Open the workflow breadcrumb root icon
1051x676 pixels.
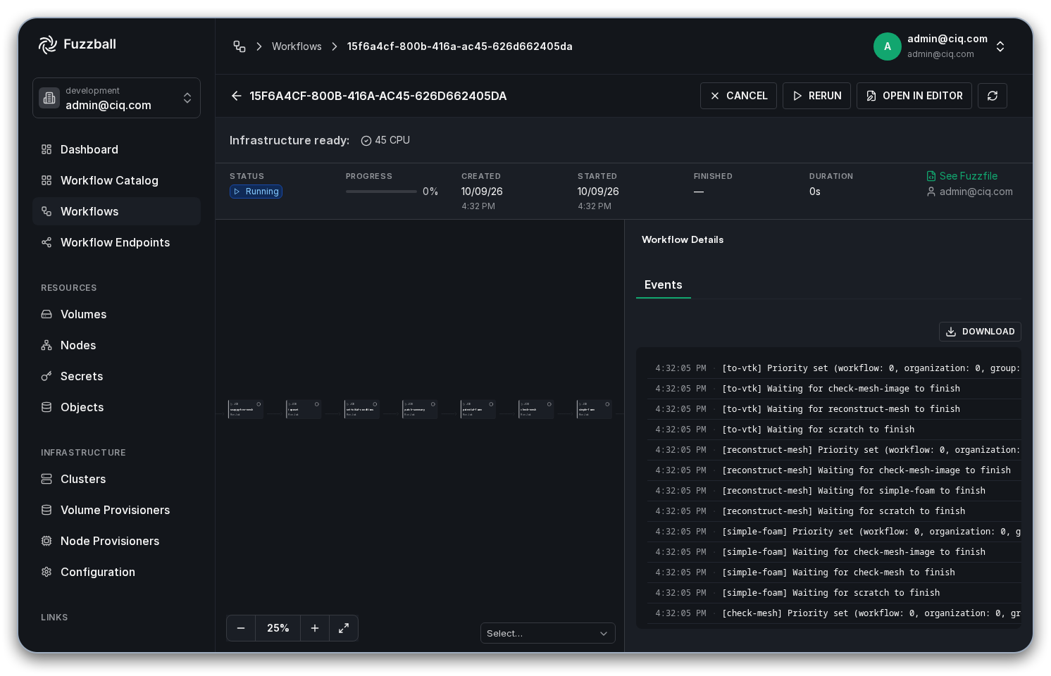tap(240, 46)
